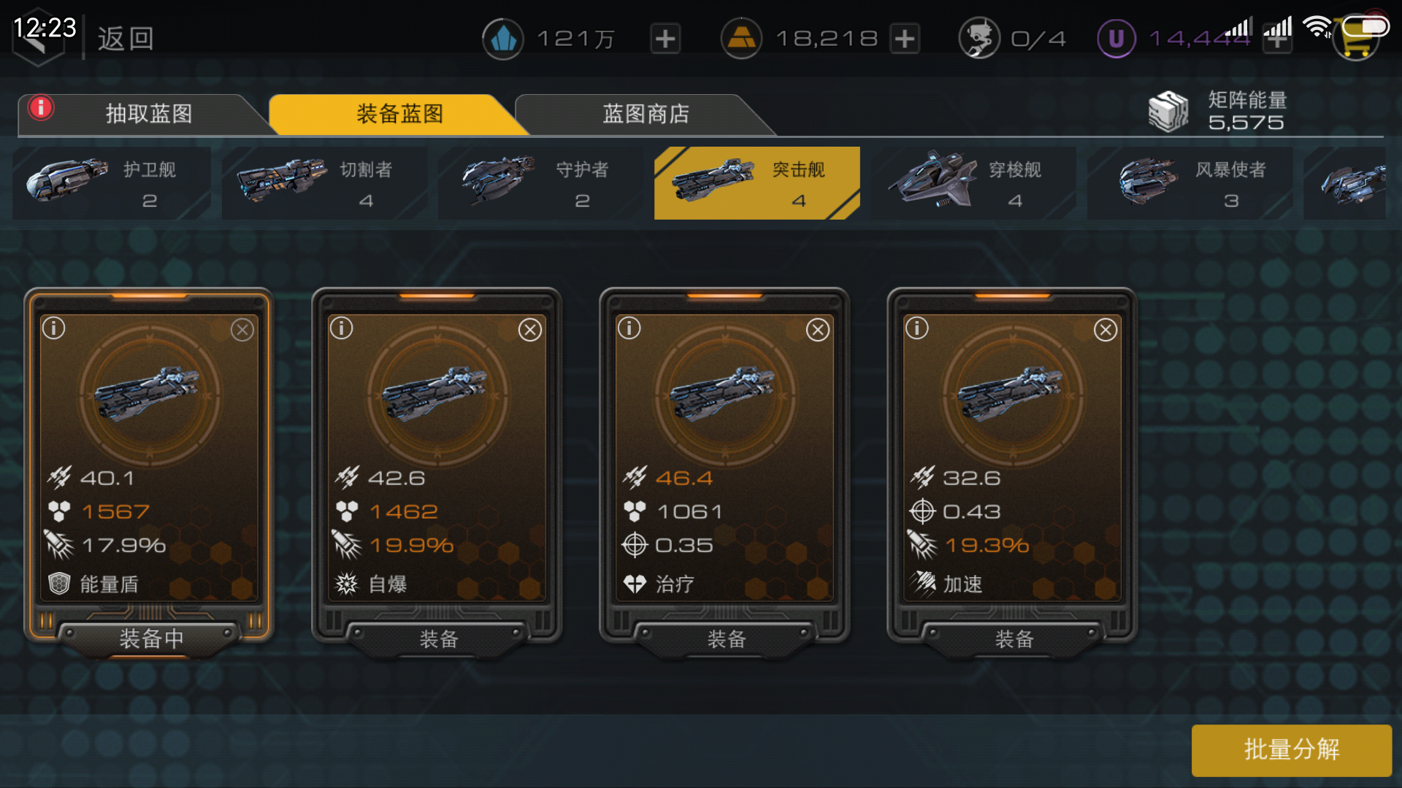This screenshot has height=788, width=1402.
Task: Dismantle the 治疗 blueprint via X icon
Action: point(818,330)
